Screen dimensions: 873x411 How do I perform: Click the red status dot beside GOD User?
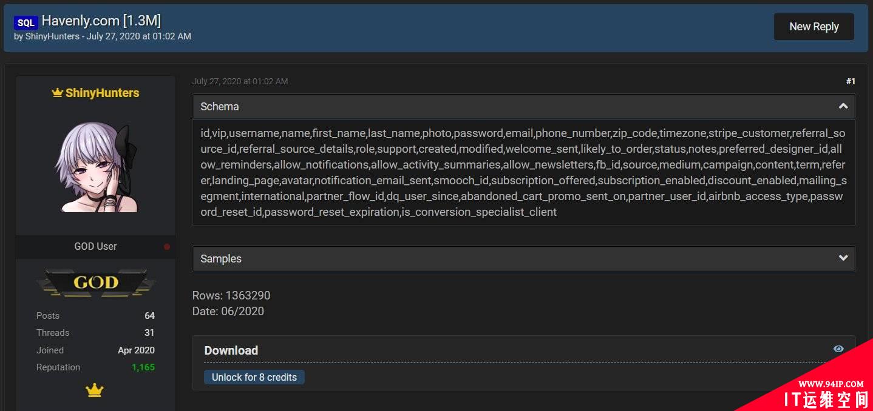tap(167, 247)
